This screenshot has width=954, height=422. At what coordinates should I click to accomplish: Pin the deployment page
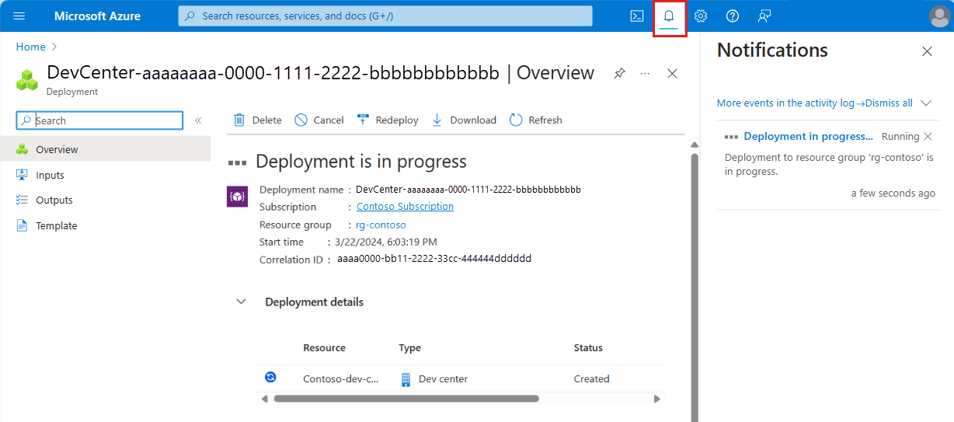pos(619,73)
